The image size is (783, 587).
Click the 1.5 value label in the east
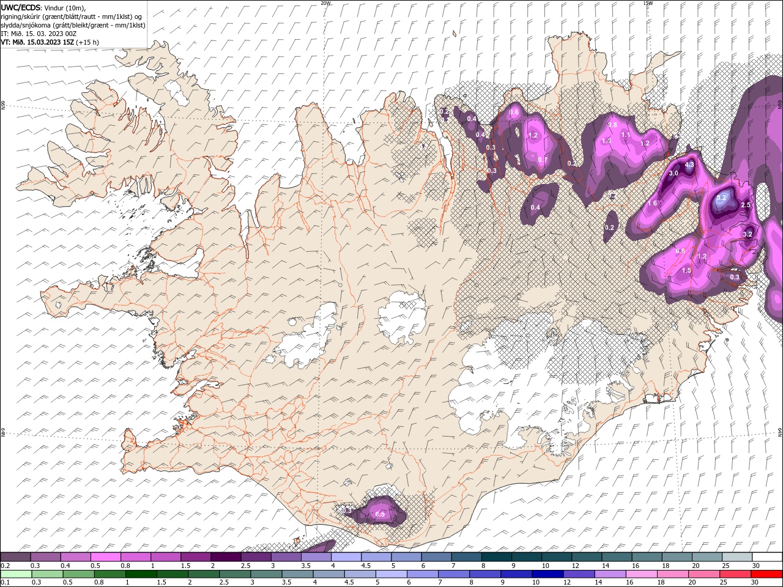pos(686,270)
